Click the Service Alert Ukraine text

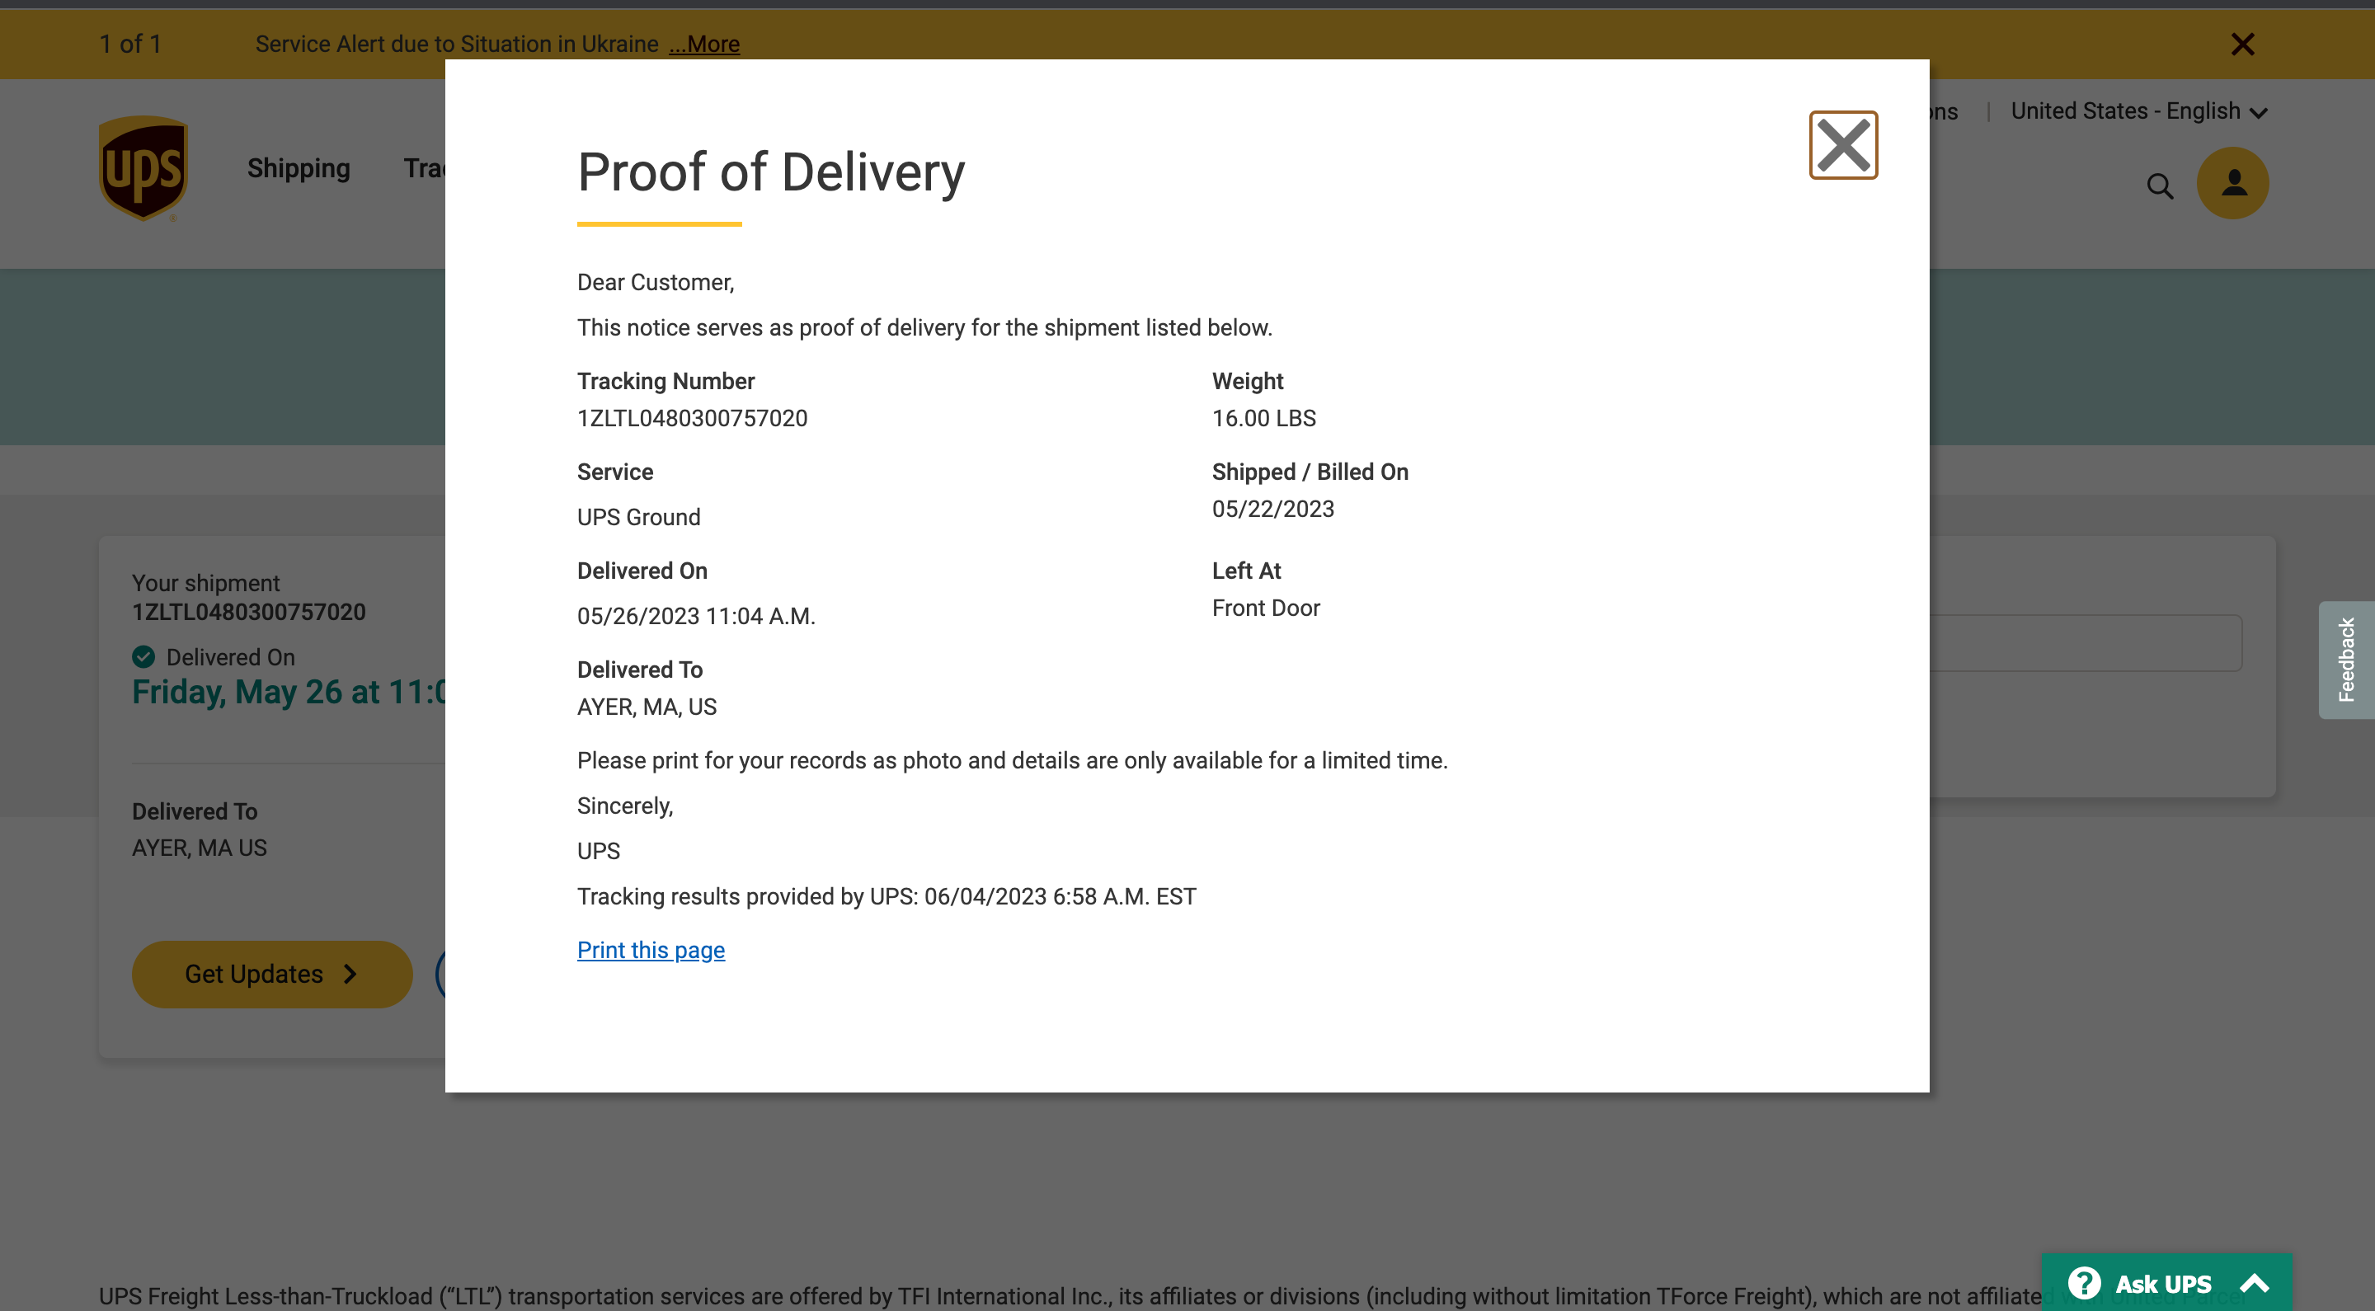[x=456, y=44]
